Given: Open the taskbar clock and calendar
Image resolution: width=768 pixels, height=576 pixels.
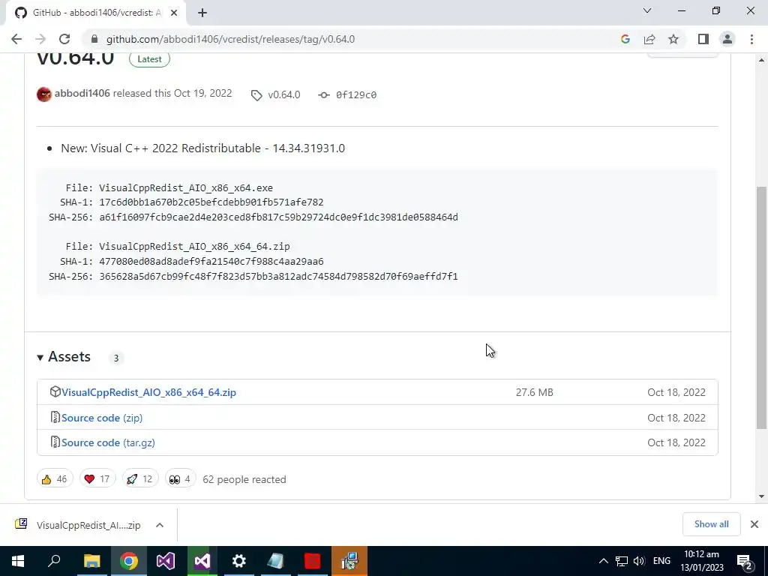Looking at the screenshot, I should (701, 561).
